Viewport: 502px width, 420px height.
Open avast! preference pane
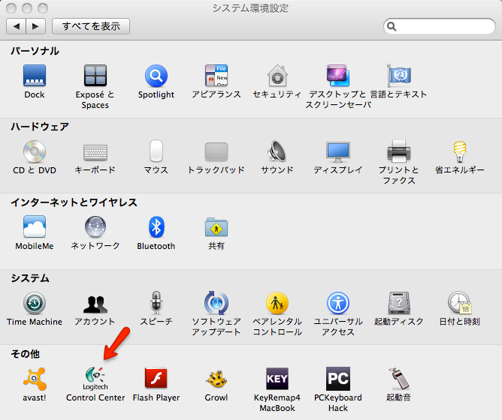pos(35,379)
